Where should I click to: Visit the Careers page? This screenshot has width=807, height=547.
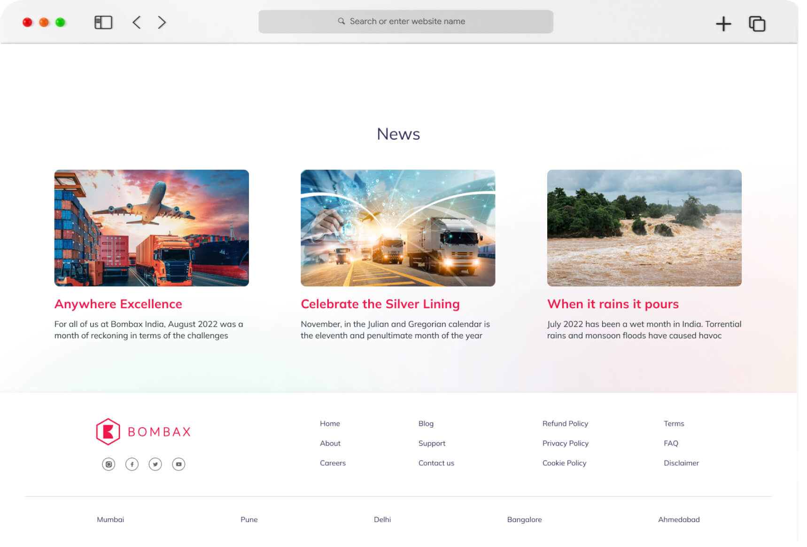[x=333, y=463]
